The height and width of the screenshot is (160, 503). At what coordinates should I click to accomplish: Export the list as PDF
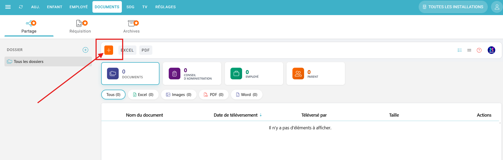[x=146, y=50]
